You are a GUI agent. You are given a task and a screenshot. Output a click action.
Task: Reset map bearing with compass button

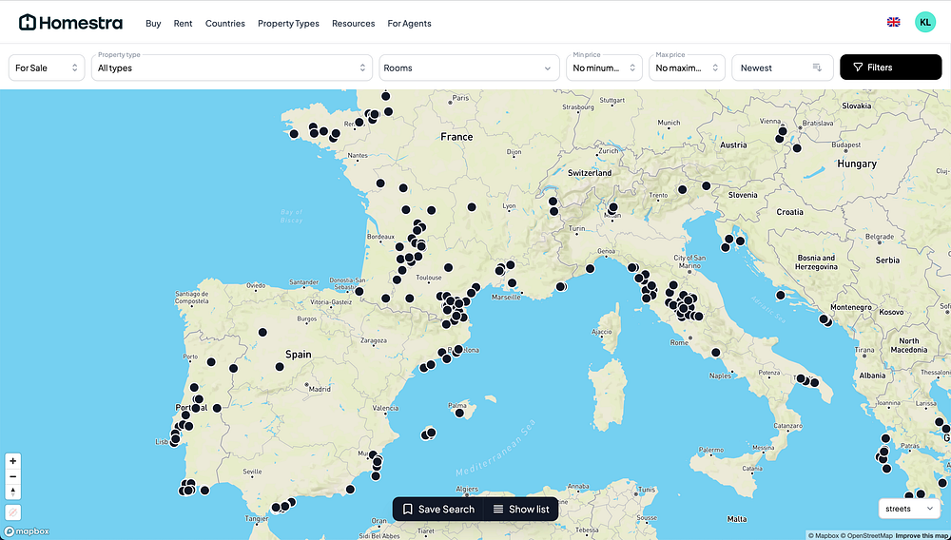[x=12, y=492]
